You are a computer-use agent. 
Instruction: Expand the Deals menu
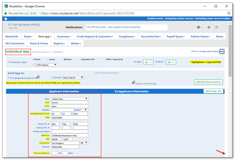pos(28,36)
